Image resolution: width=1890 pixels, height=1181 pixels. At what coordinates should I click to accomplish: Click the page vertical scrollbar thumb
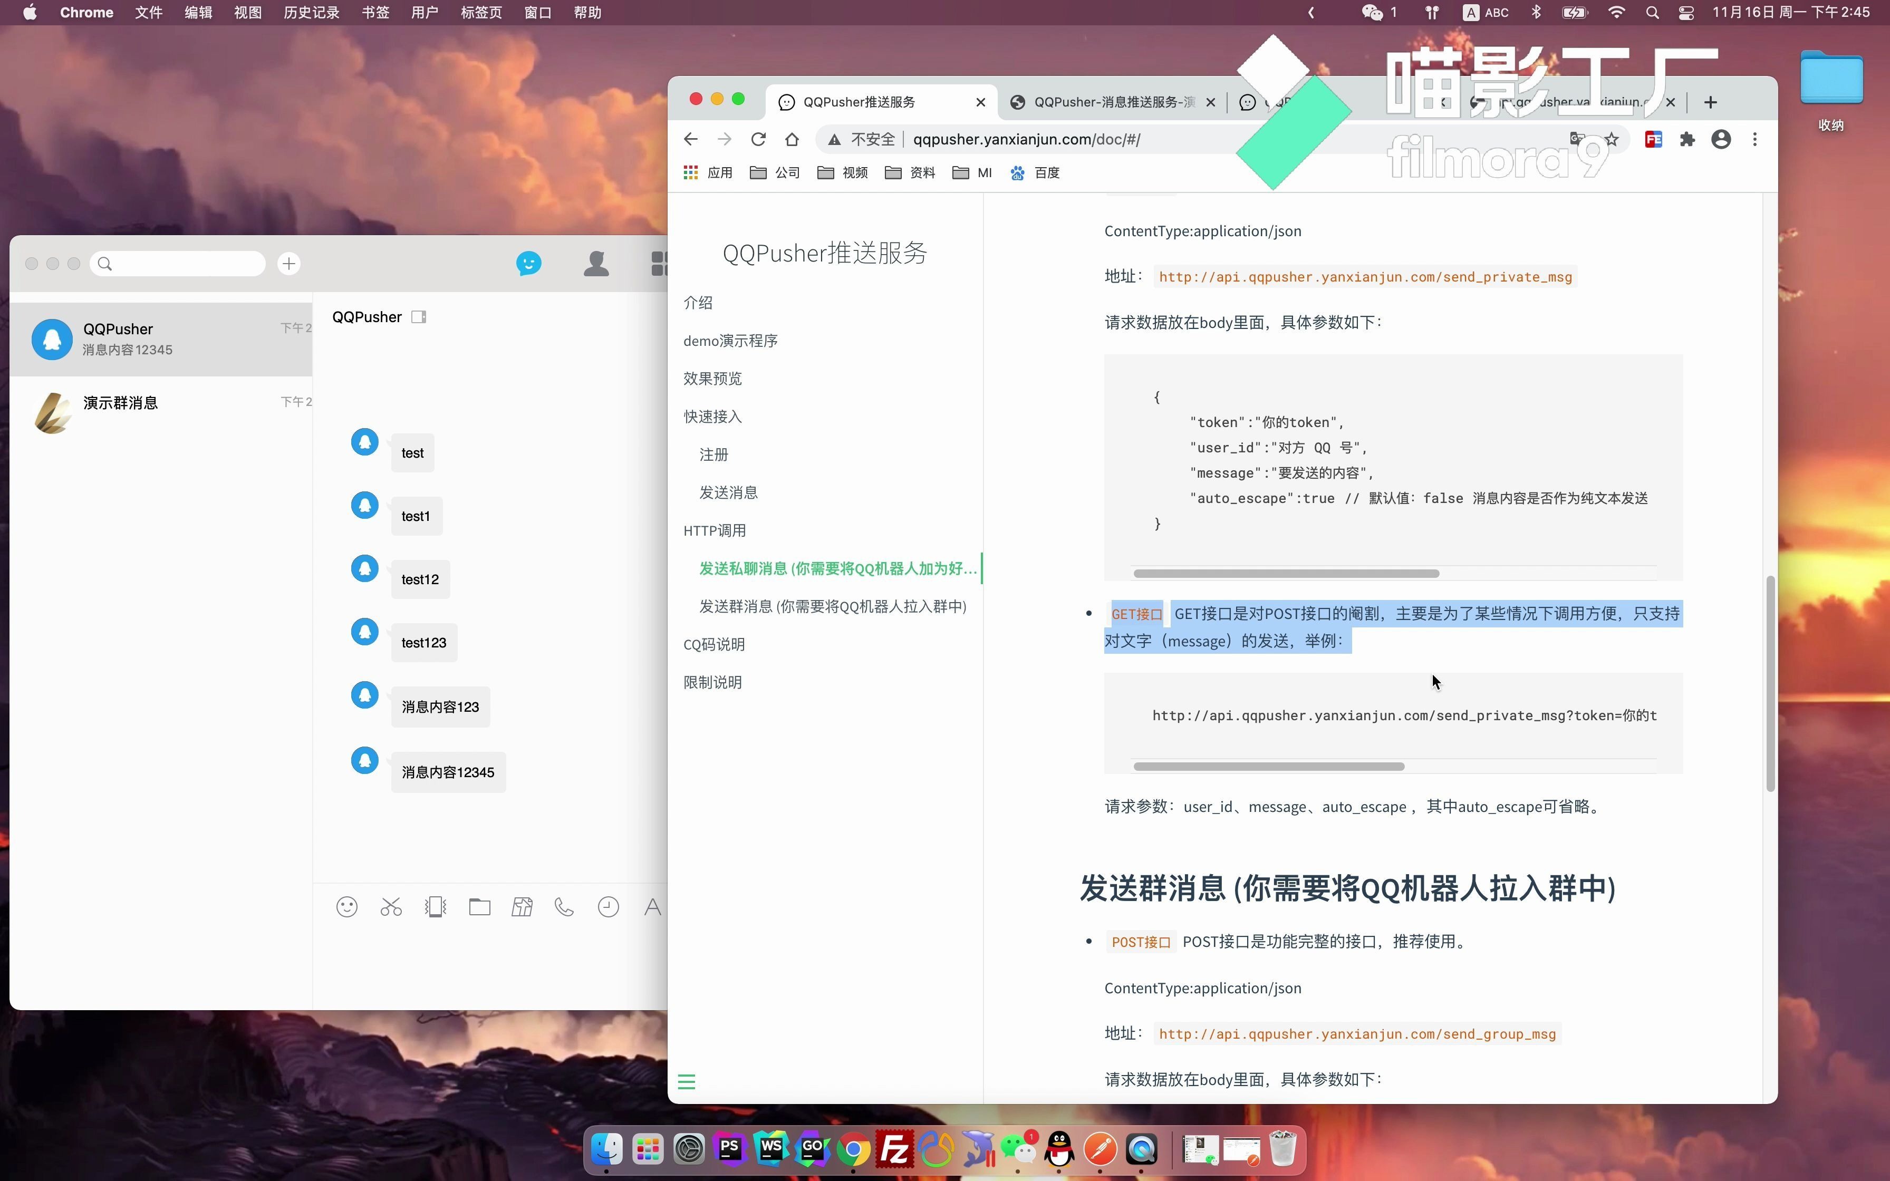[x=1770, y=683]
